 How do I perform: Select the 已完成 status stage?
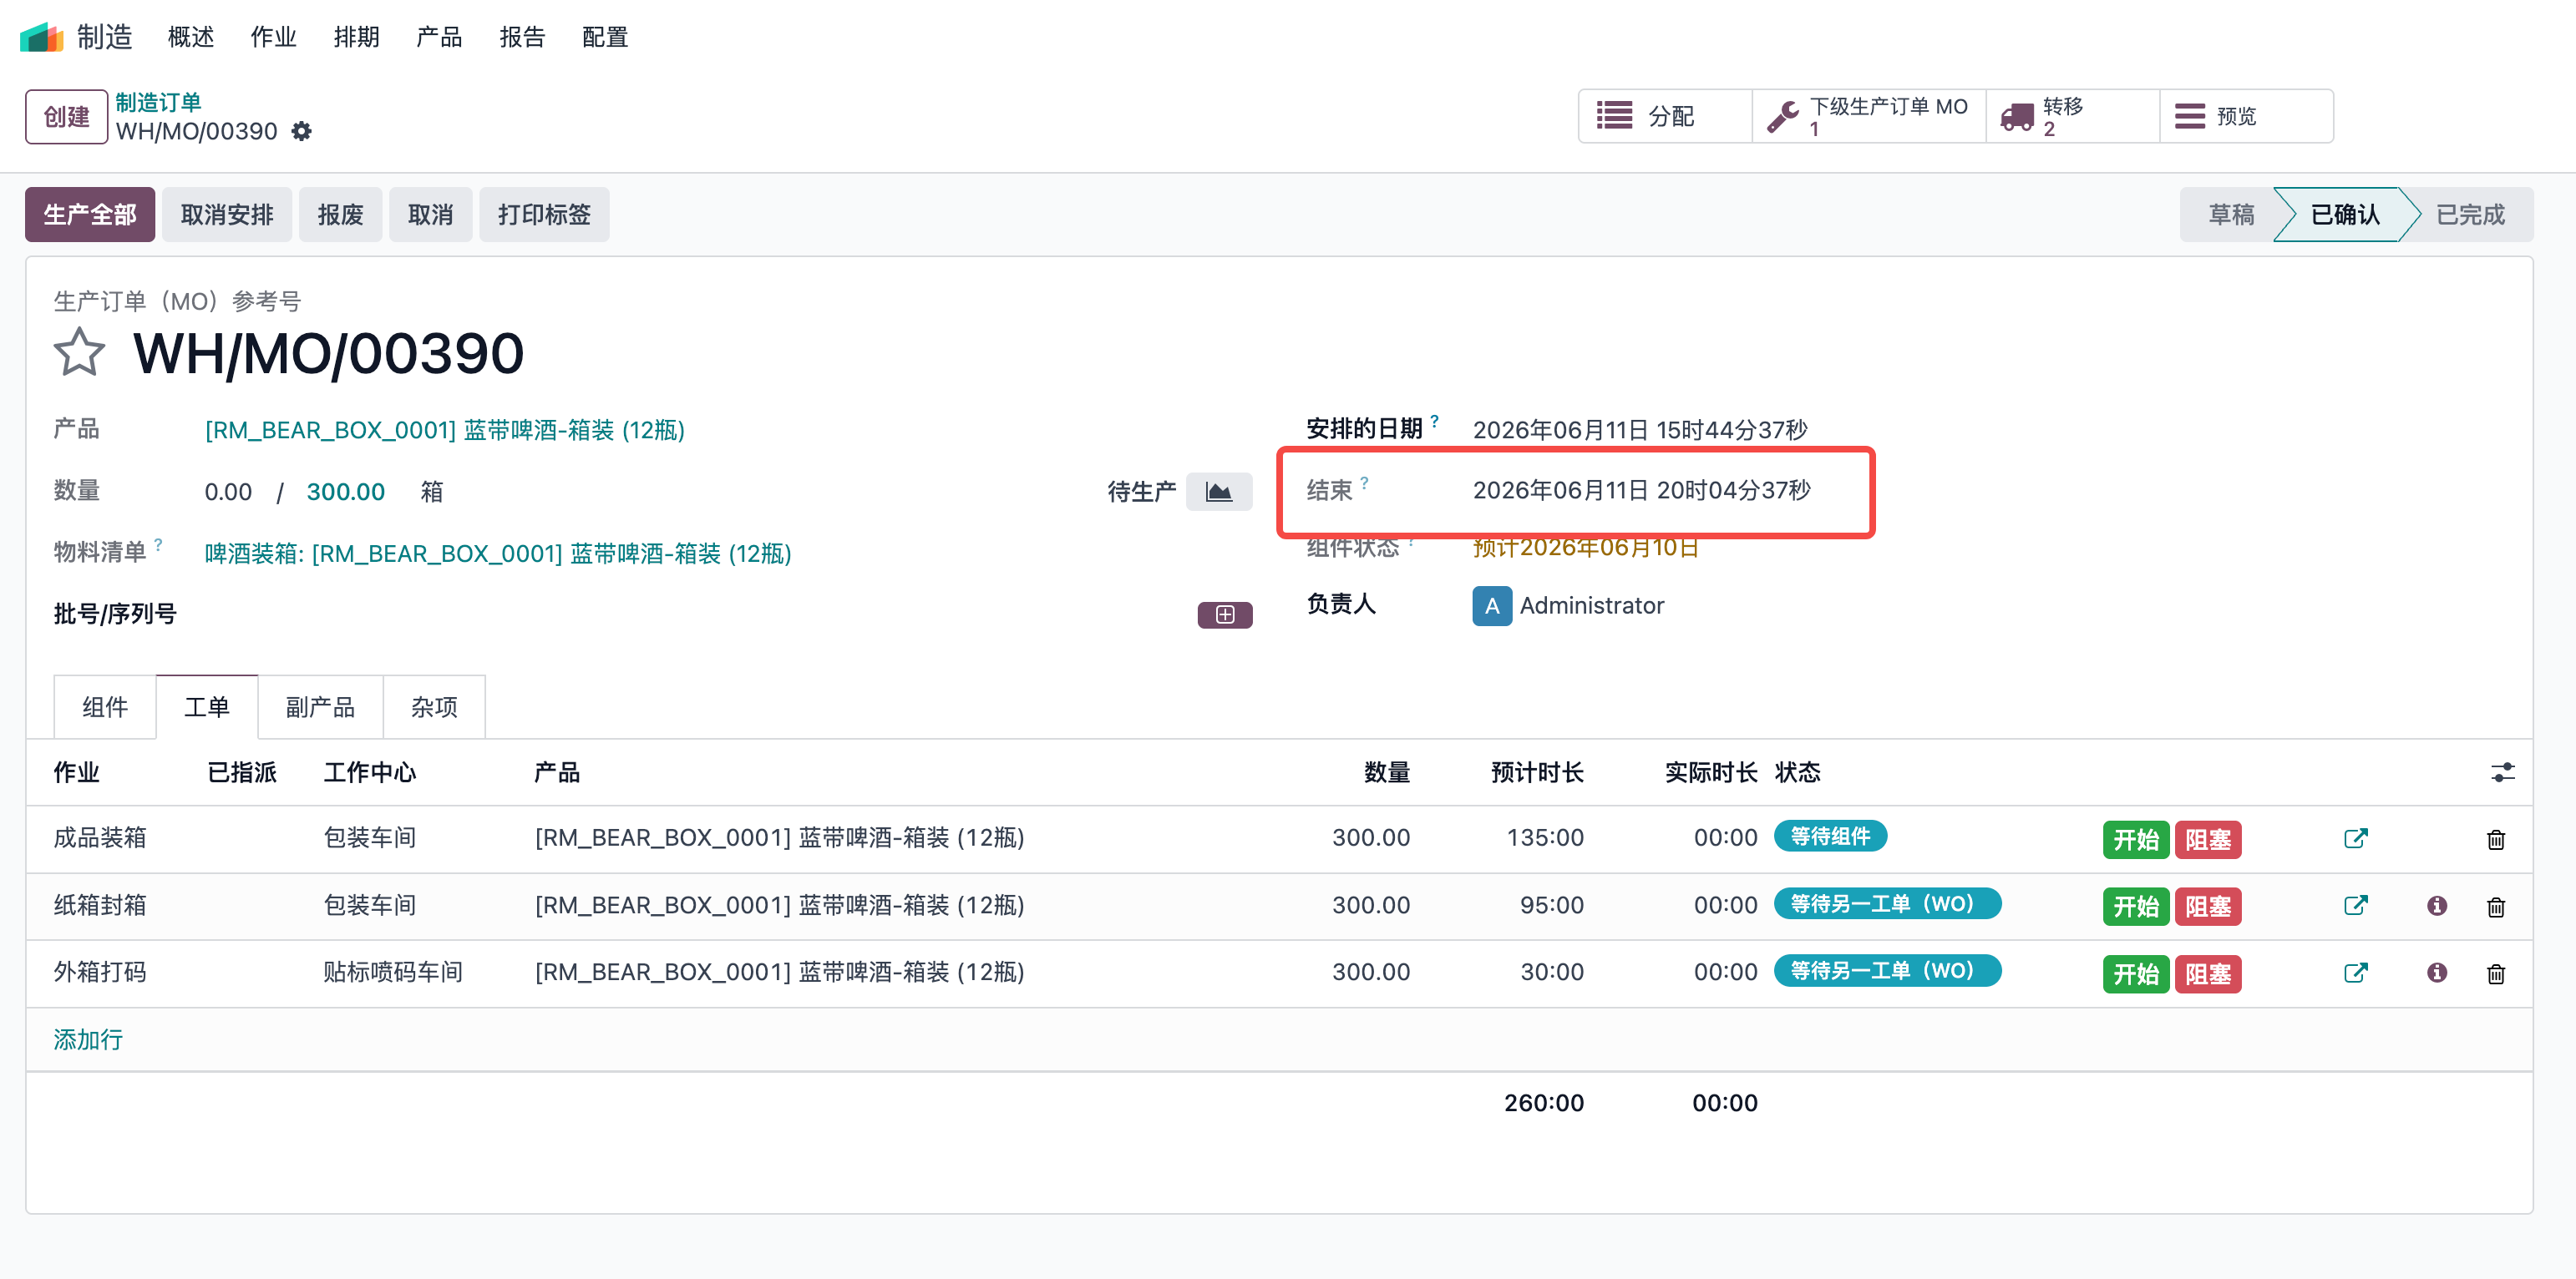[x=2470, y=215]
